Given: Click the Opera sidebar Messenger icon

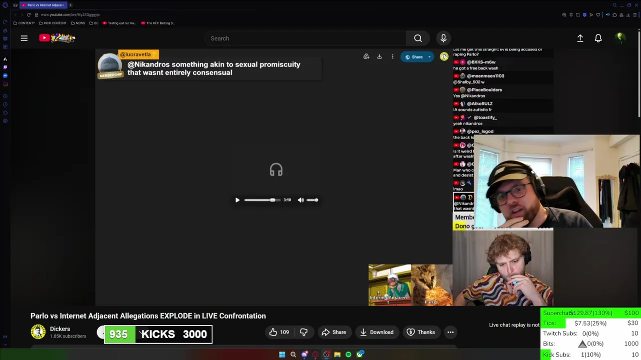Looking at the screenshot, I should click(5, 75).
